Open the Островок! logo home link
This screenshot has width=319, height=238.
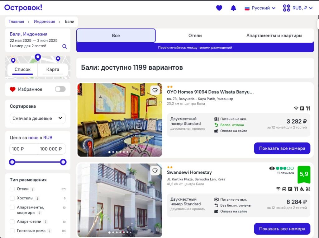(x=23, y=7)
